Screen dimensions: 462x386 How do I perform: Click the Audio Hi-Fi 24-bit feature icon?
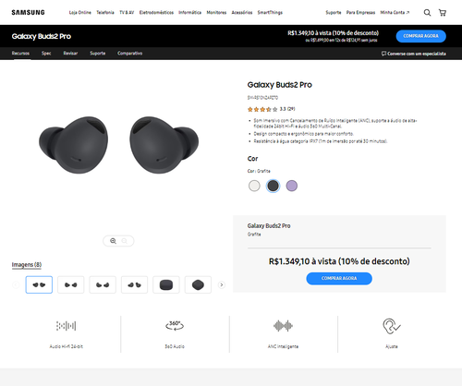pos(67,326)
